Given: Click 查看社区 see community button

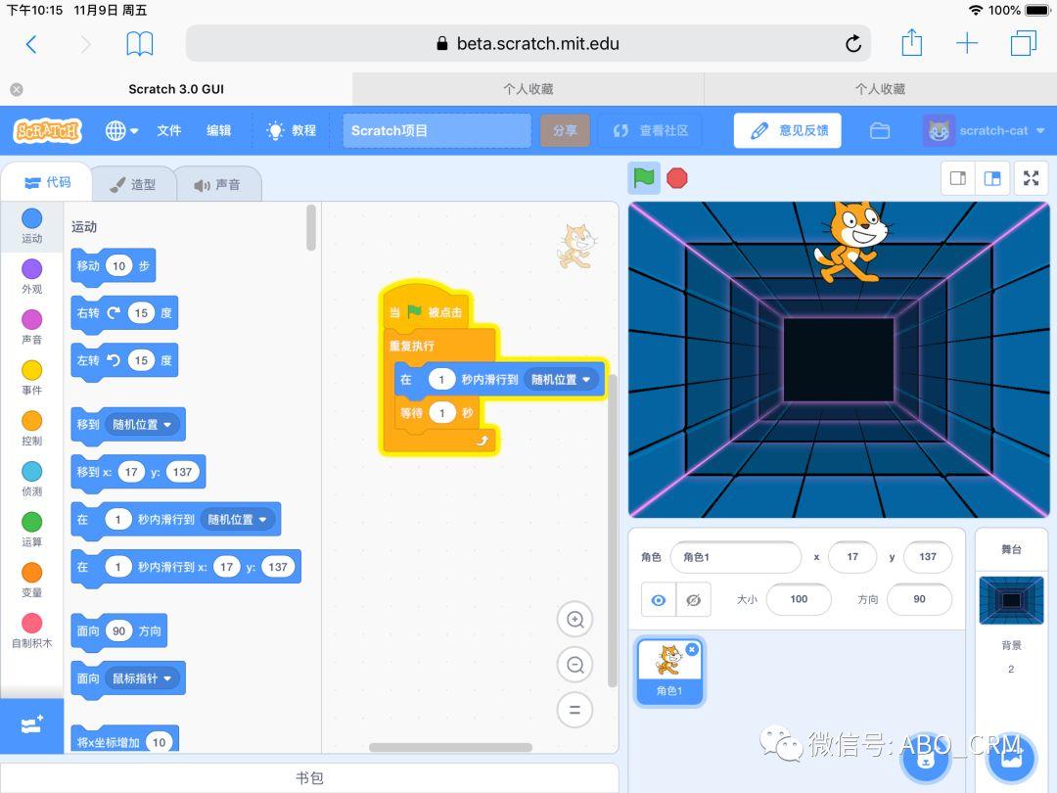Looking at the screenshot, I should (651, 130).
